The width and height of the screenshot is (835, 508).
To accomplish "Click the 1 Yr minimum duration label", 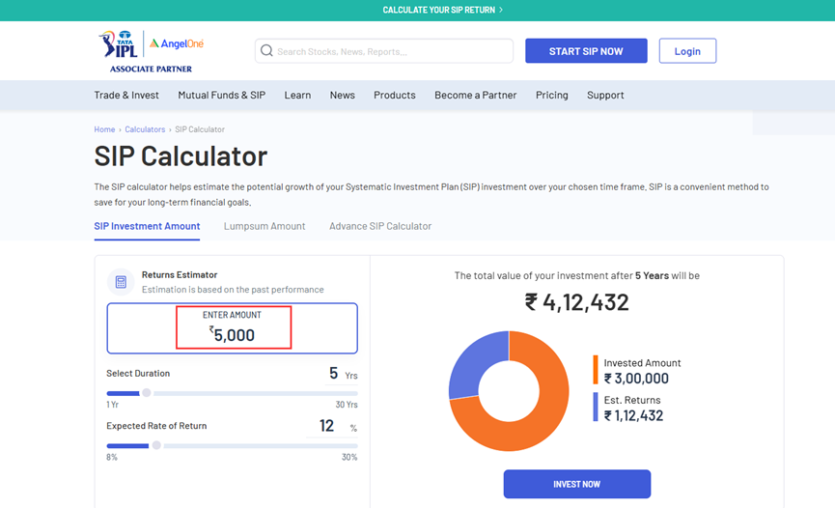I will [x=112, y=405].
